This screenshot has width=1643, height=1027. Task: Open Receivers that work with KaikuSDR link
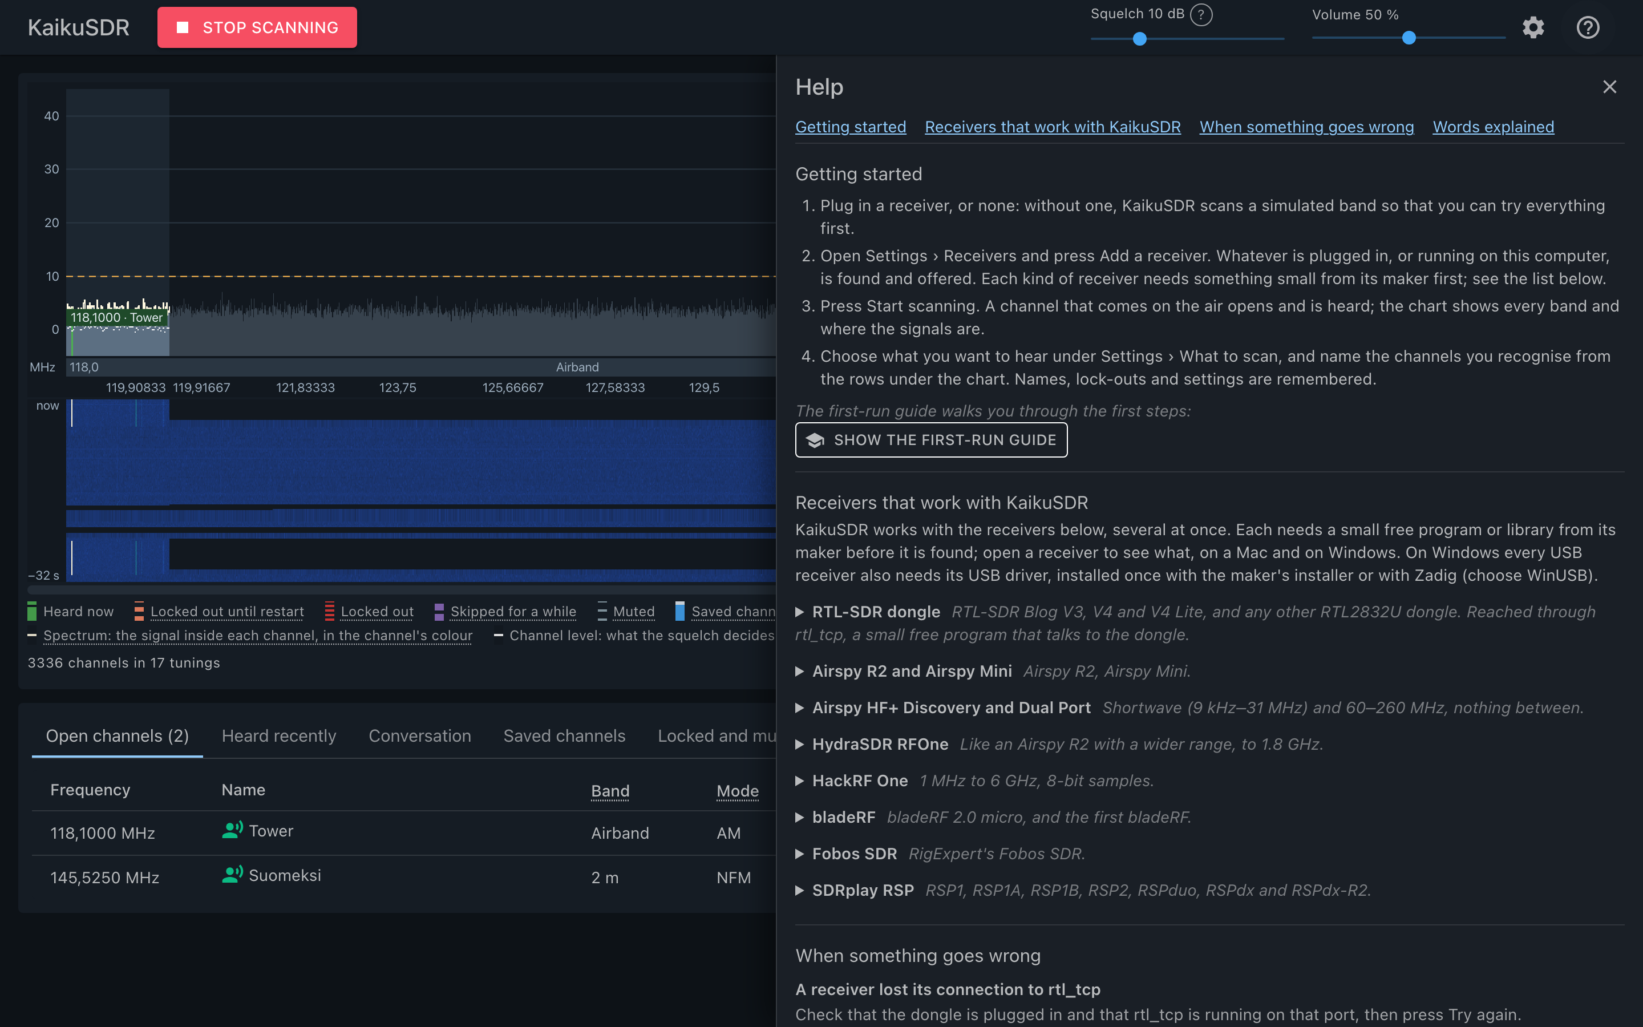(1053, 127)
